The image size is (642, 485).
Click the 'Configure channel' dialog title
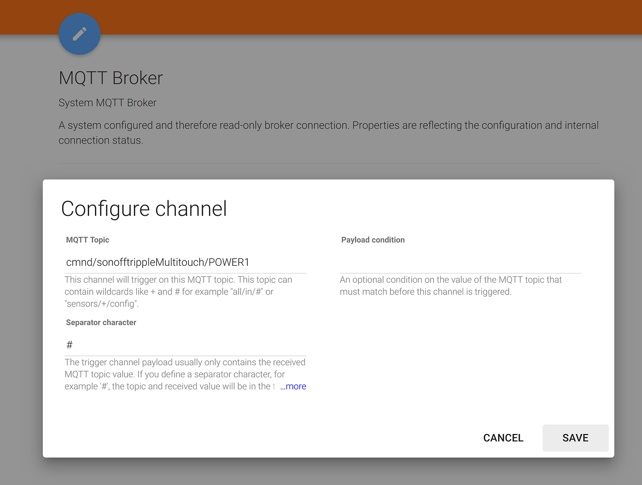pyautogui.click(x=144, y=209)
